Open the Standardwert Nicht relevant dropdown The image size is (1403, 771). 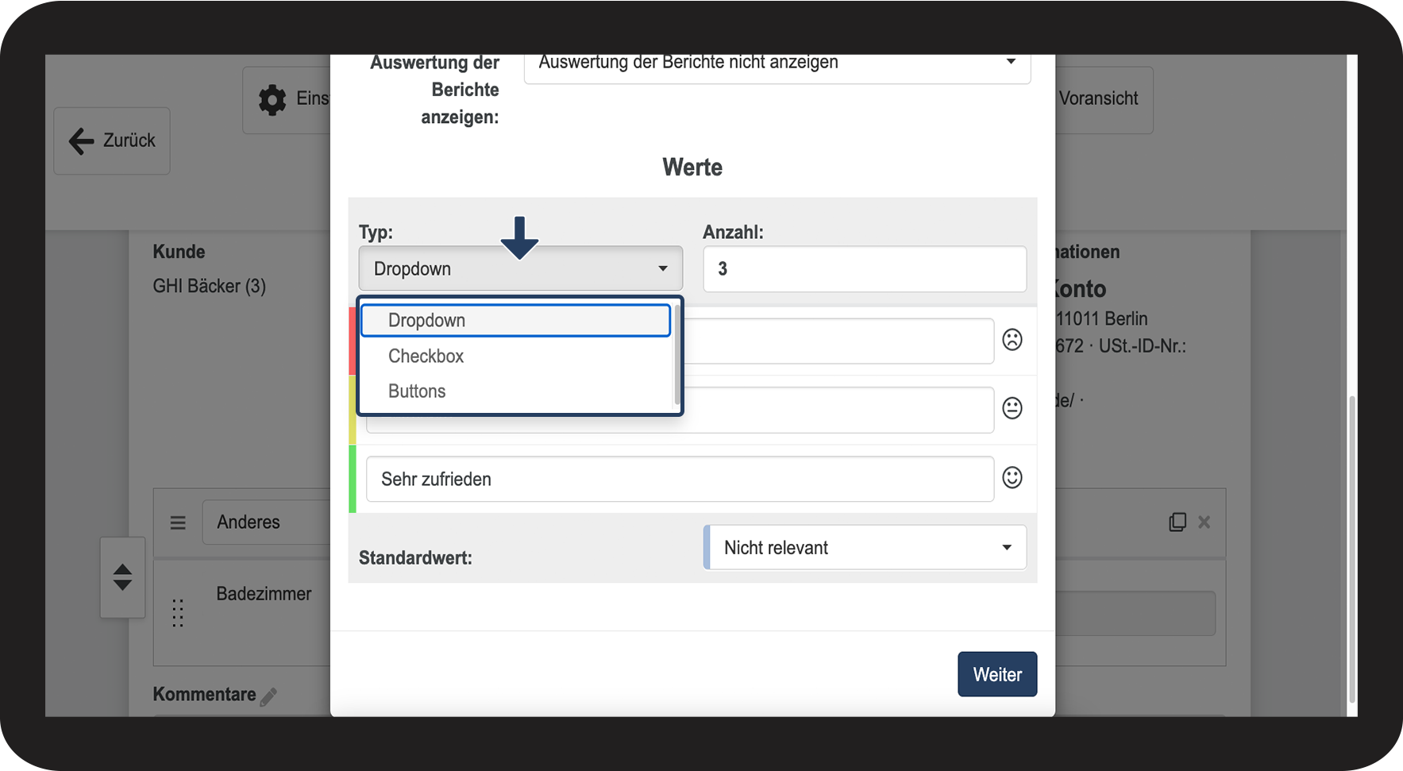(865, 547)
